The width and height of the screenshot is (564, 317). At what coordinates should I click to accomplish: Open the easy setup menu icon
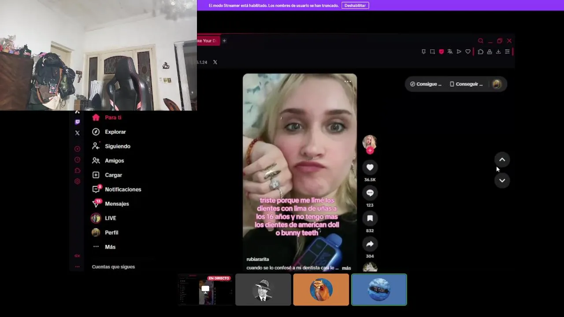[507, 52]
